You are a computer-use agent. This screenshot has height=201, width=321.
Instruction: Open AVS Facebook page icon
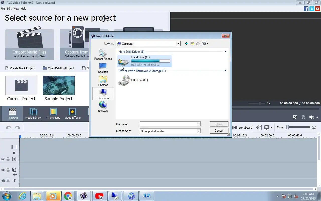[306, 9]
